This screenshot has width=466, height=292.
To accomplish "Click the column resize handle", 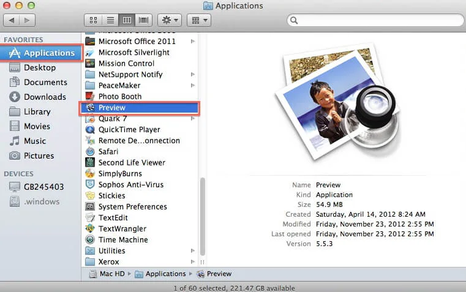I will [x=203, y=262].
